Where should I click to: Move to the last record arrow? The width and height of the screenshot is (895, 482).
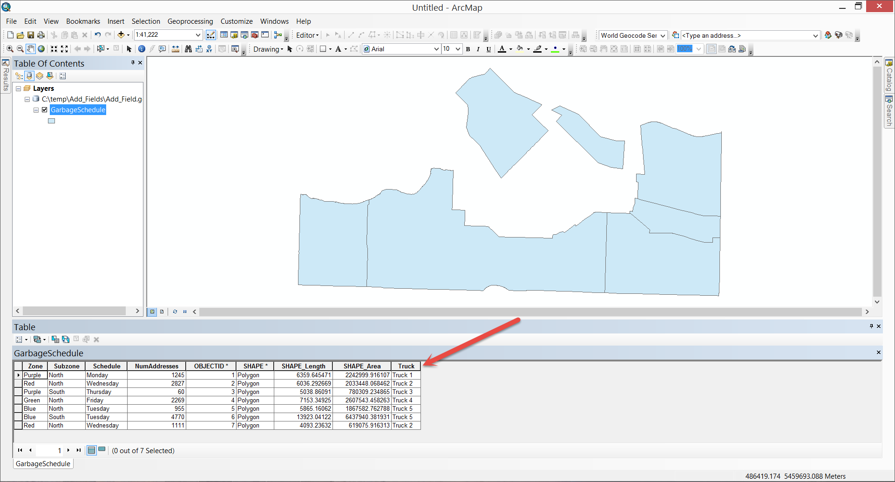[x=78, y=450]
